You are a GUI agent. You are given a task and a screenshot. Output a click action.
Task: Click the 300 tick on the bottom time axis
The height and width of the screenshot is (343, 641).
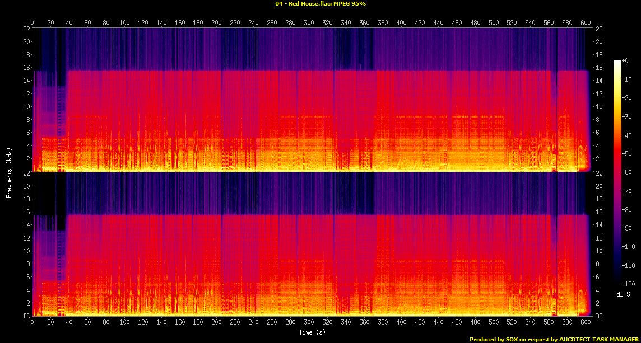point(309,323)
